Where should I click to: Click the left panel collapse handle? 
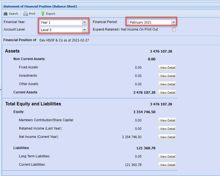[x=1, y=89]
